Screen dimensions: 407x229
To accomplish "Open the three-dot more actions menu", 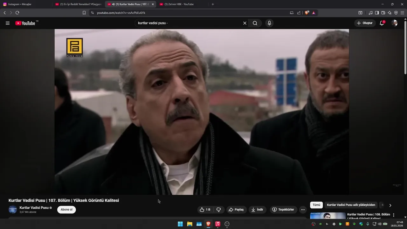I will coord(303,210).
